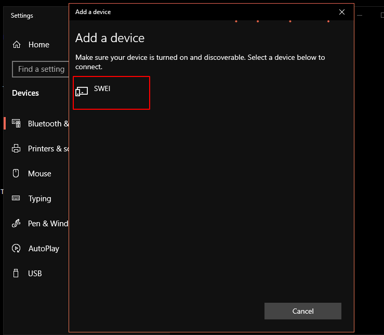This screenshot has height=335, width=384.
Task: Click the Pen & Windows Ink icon
Action: click(16, 223)
